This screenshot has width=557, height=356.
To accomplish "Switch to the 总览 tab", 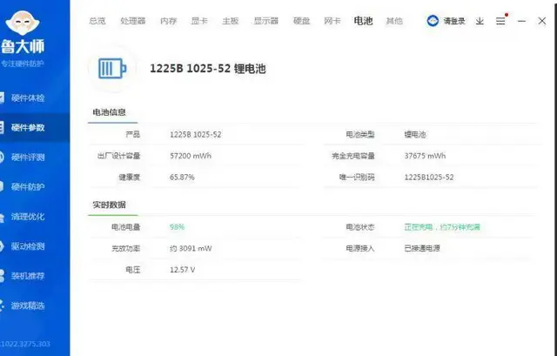I will pos(97,21).
